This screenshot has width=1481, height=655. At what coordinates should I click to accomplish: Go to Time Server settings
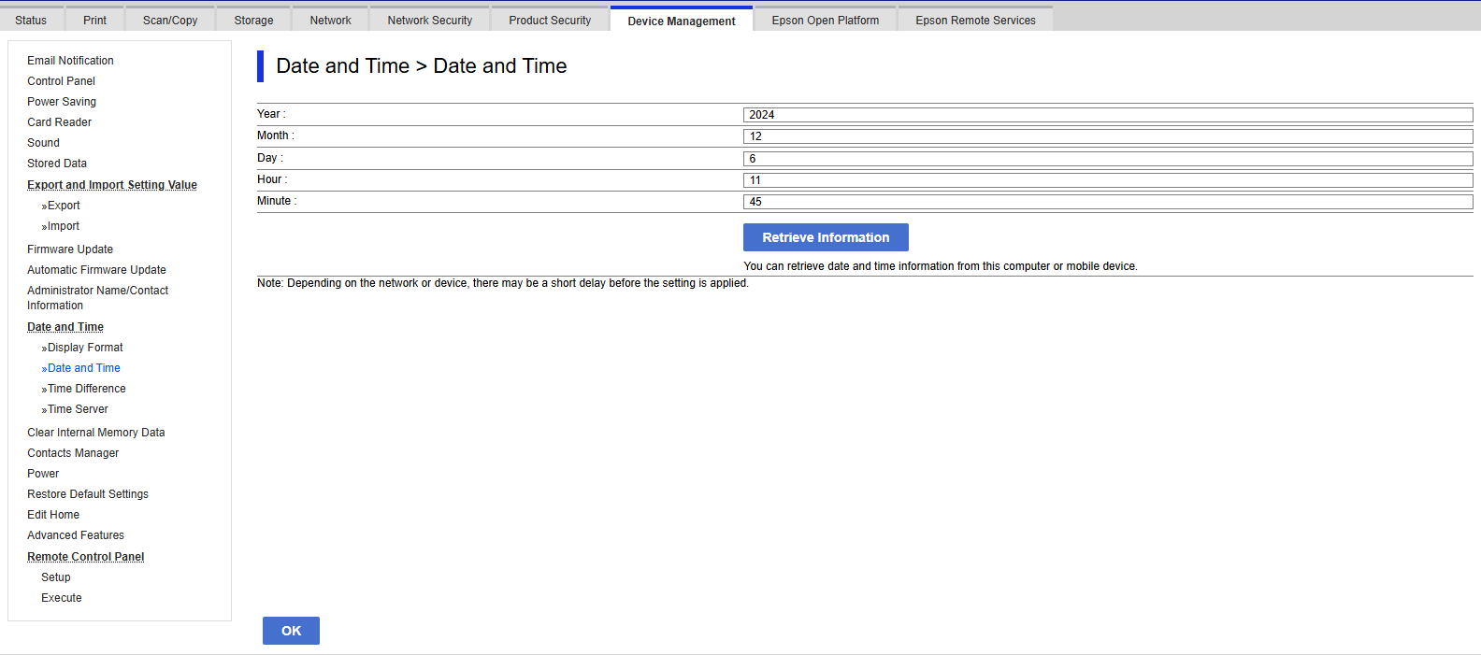(78, 409)
